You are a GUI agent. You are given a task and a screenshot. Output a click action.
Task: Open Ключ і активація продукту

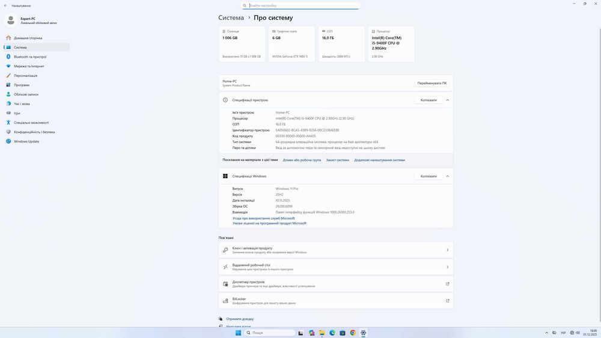(x=336, y=250)
